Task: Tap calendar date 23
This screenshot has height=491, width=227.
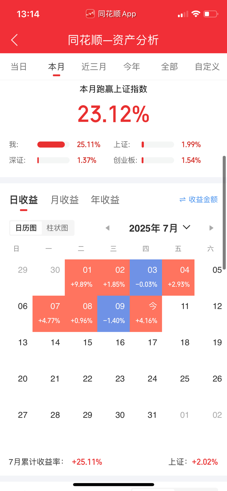Action: [x=120, y=379]
